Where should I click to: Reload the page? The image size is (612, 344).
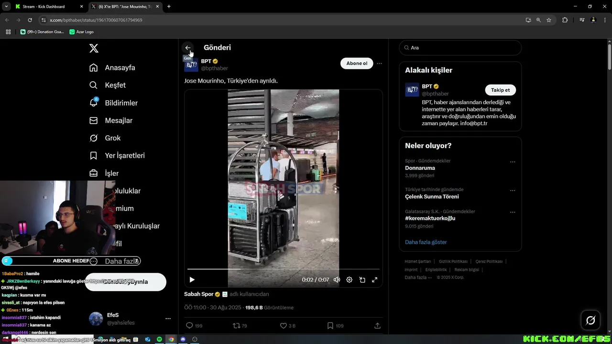(30, 20)
